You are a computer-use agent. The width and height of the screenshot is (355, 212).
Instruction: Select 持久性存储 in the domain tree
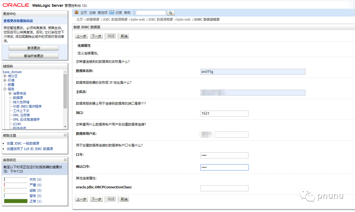21,102
